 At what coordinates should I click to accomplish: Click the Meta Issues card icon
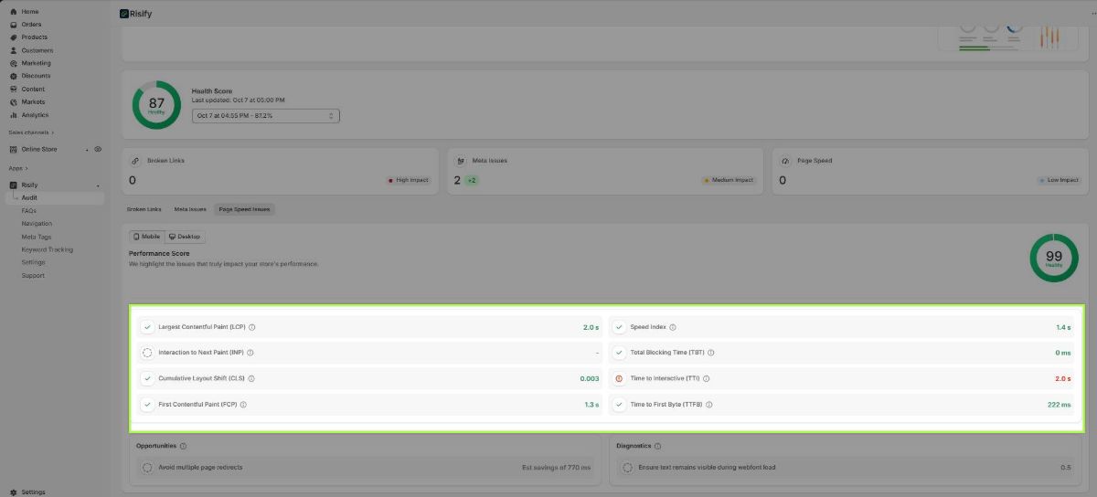pos(462,161)
